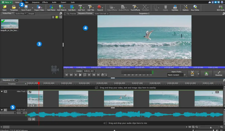This screenshot has width=225, height=131.
Task: Add media using Add File(s)
Action: (51, 8)
